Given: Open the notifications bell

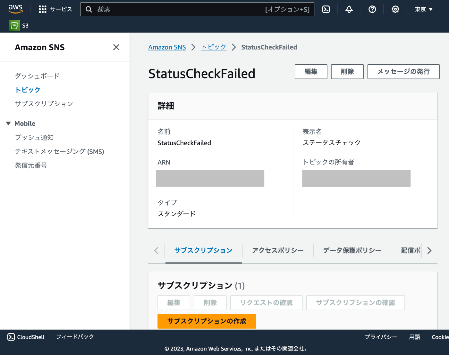Looking at the screenshot, I should [349, 9].
